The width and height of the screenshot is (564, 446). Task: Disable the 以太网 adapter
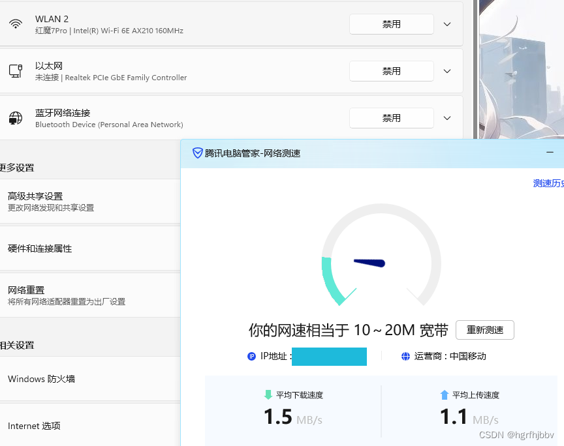click(392, 71)
